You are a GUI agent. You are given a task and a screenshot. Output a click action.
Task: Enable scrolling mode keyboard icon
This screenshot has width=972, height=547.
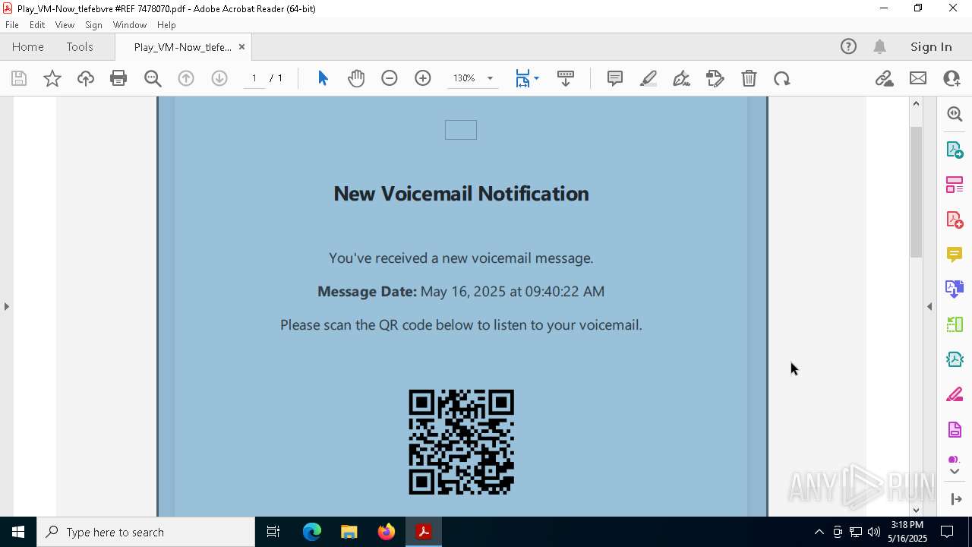(566, 78)
